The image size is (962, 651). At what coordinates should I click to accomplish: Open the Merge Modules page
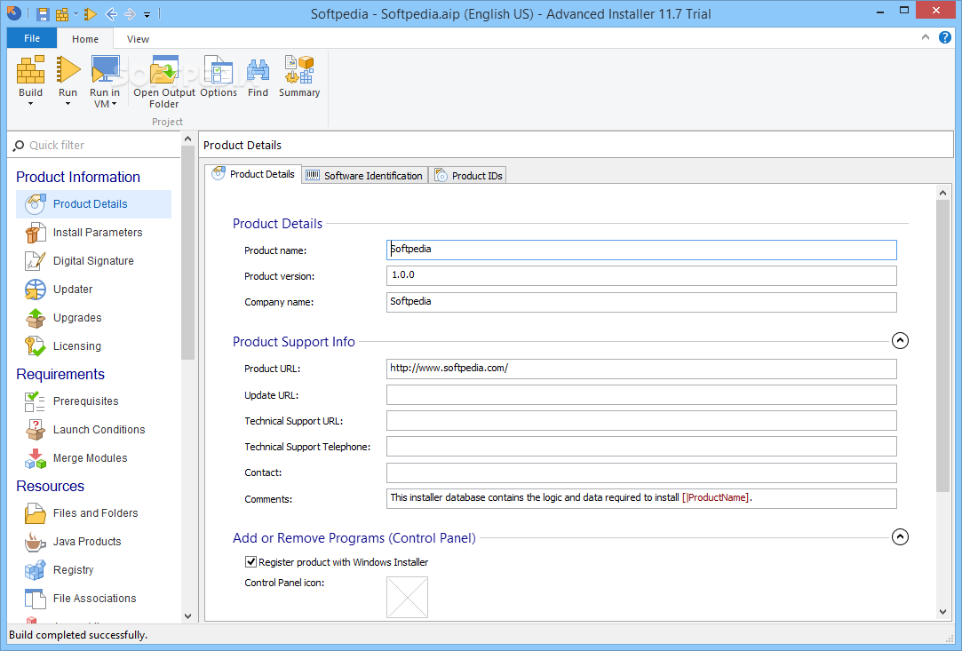pos(94,457)
